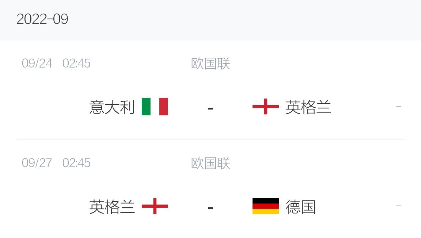The height and width of the screenshot is (238, 421).
Task: Click the Italy flag icon
Action: pyautogui.click(x=155, y=107)
